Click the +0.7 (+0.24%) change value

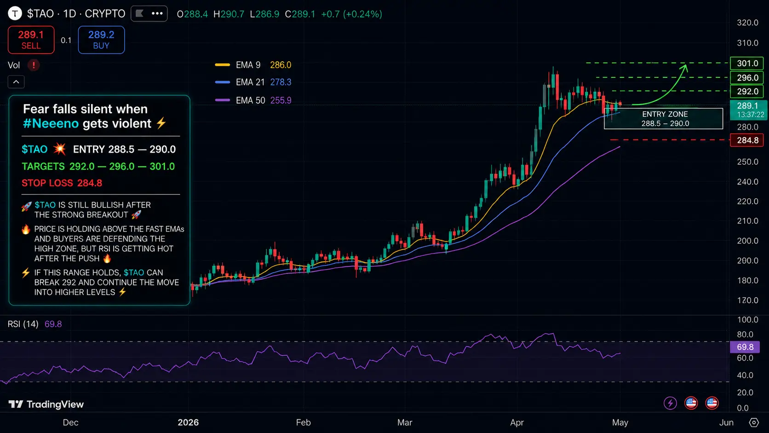pos(351,14)
